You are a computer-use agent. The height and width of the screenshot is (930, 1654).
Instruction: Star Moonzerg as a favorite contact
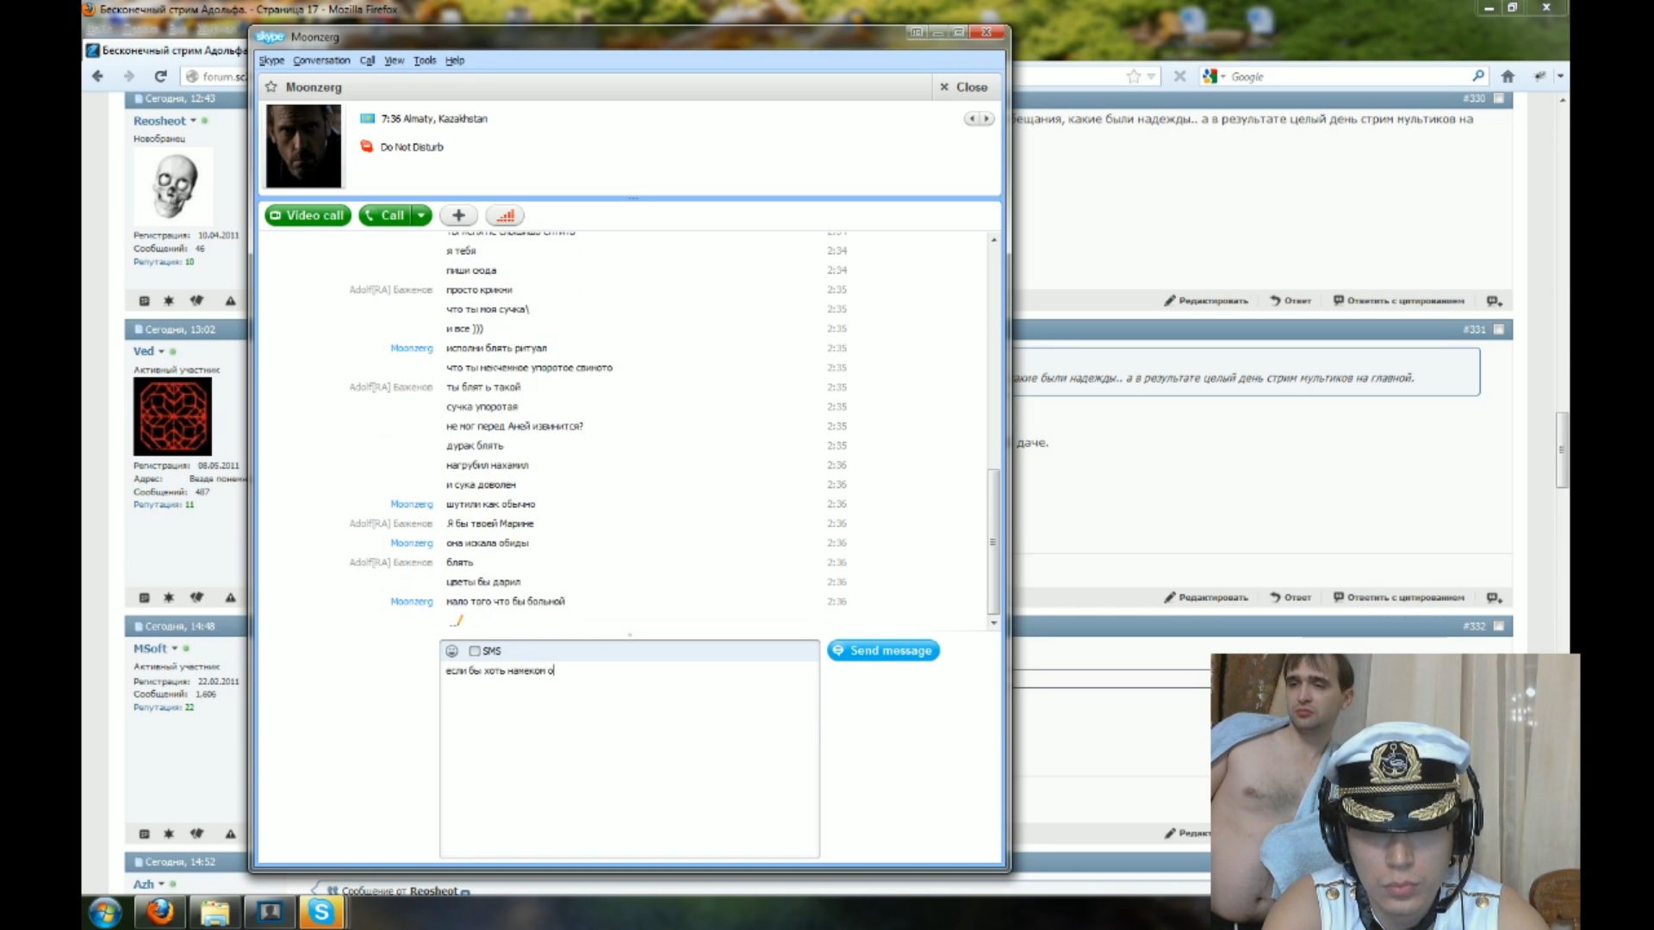pyautogui.click(x=271, y=87)
